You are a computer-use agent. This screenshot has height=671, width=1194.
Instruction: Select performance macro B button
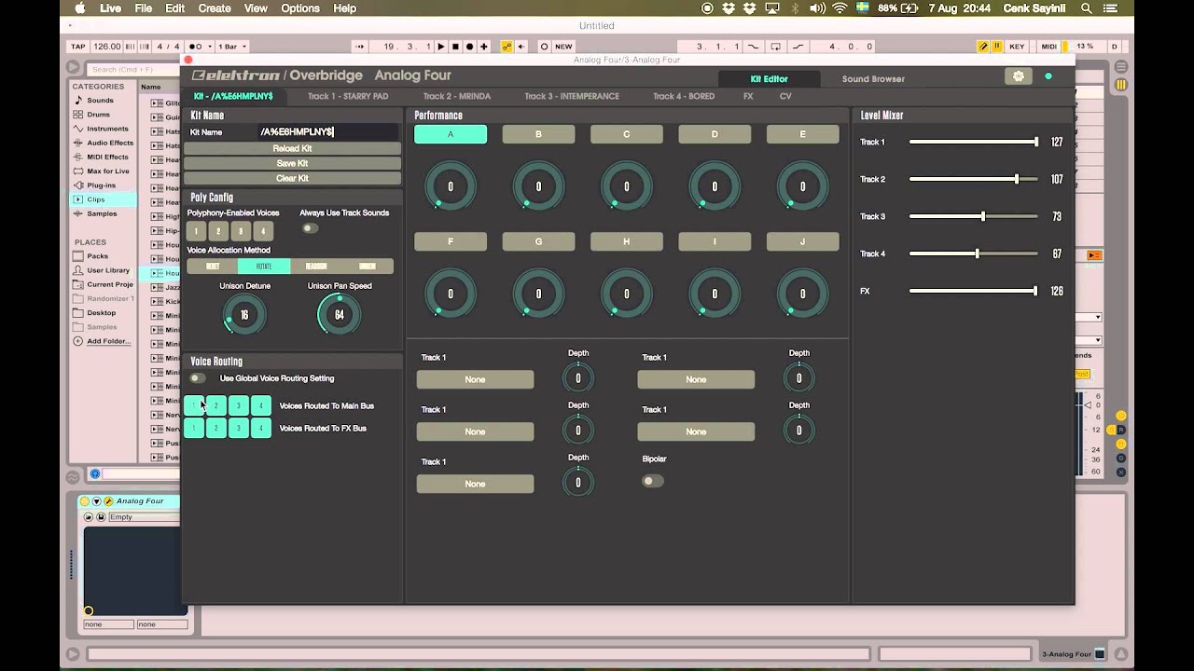click(x=538, y=134)
